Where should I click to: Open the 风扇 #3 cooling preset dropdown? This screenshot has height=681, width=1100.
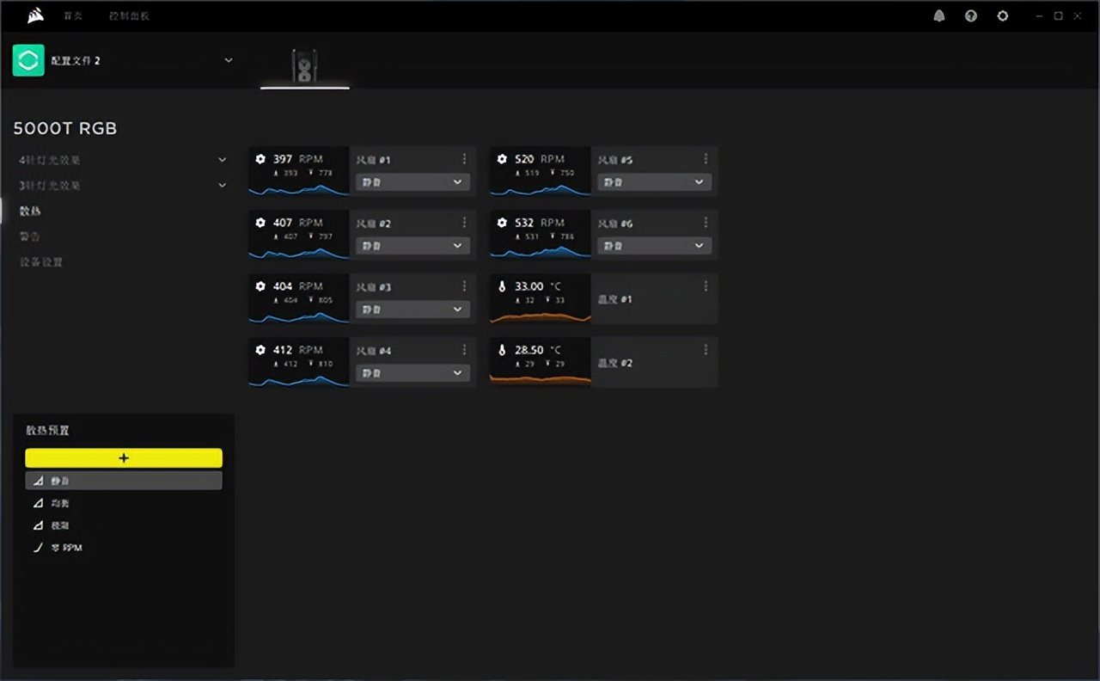(412, 310)
